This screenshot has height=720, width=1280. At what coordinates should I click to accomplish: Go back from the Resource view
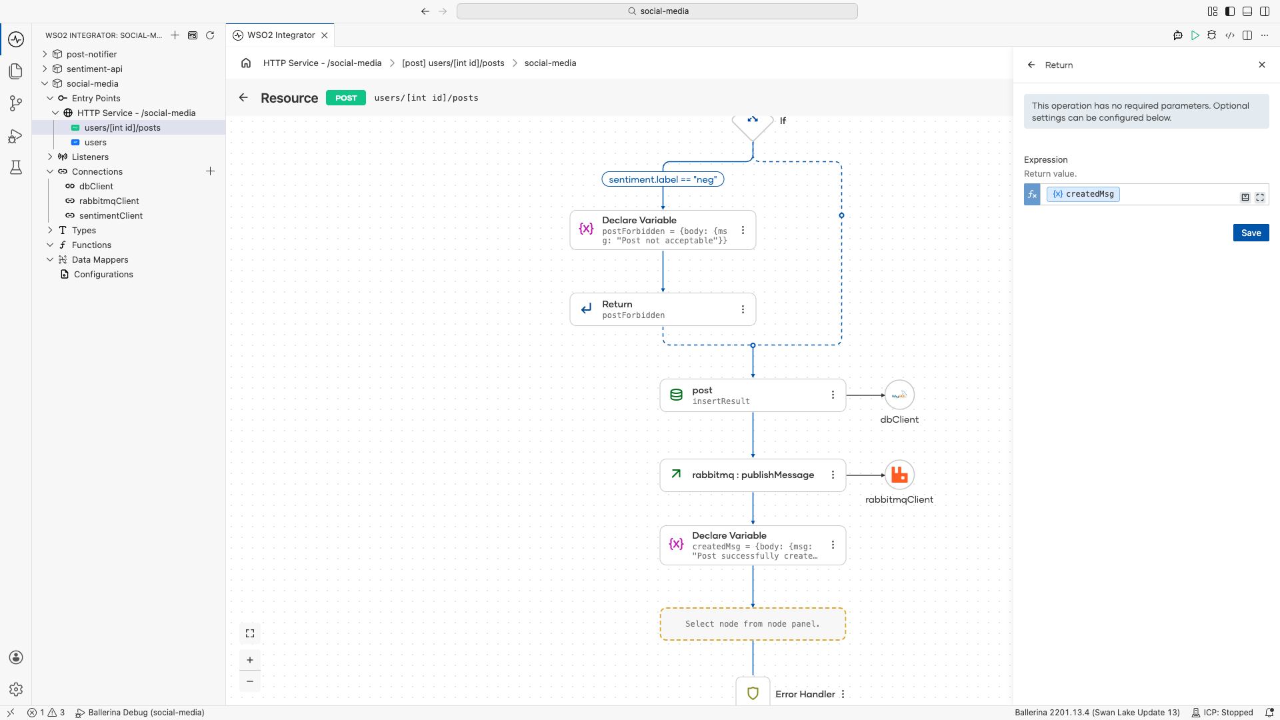(243, 97)
